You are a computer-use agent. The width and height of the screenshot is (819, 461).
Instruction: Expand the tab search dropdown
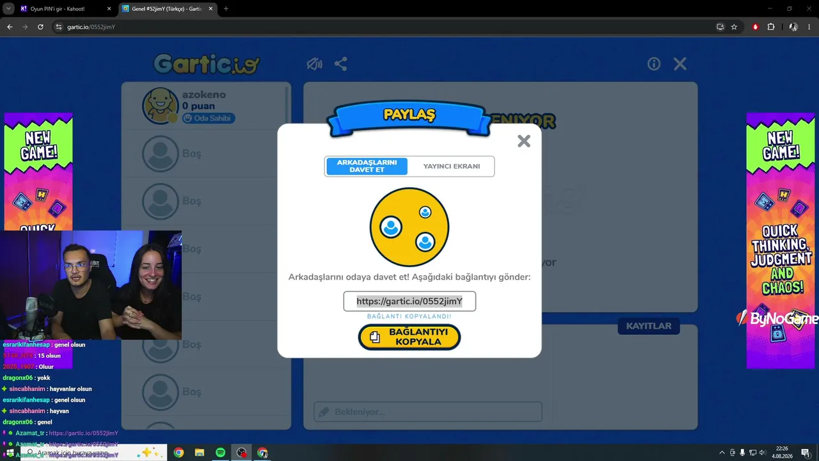tap(8, 9)
